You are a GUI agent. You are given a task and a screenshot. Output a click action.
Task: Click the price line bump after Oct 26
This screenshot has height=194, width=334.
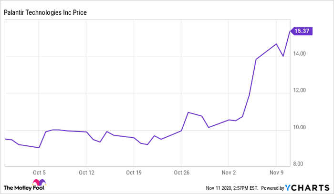tap(188, 112)
